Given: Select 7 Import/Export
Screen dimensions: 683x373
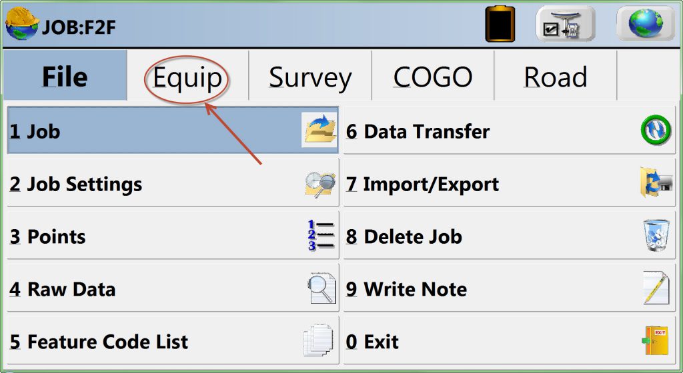Looking at the screenshot, I should [x=510, y=183].
